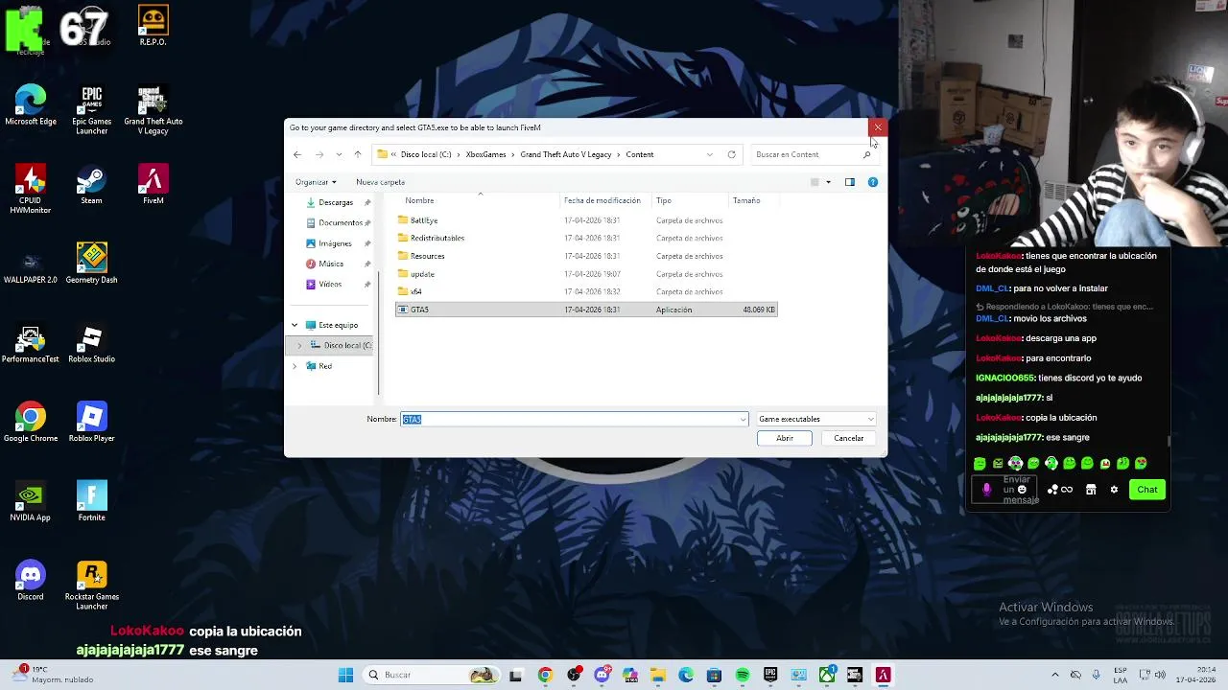The width and height of the screenshot is (1228, 690).
Task: Click the taskbar Buscar search box
Action: tap(432, 675)
